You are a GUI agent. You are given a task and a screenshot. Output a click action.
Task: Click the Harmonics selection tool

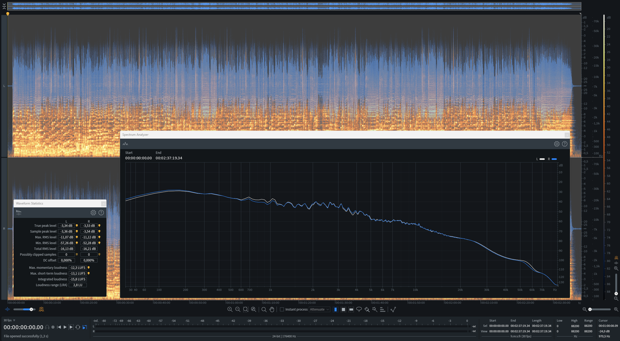coord(382,309)
